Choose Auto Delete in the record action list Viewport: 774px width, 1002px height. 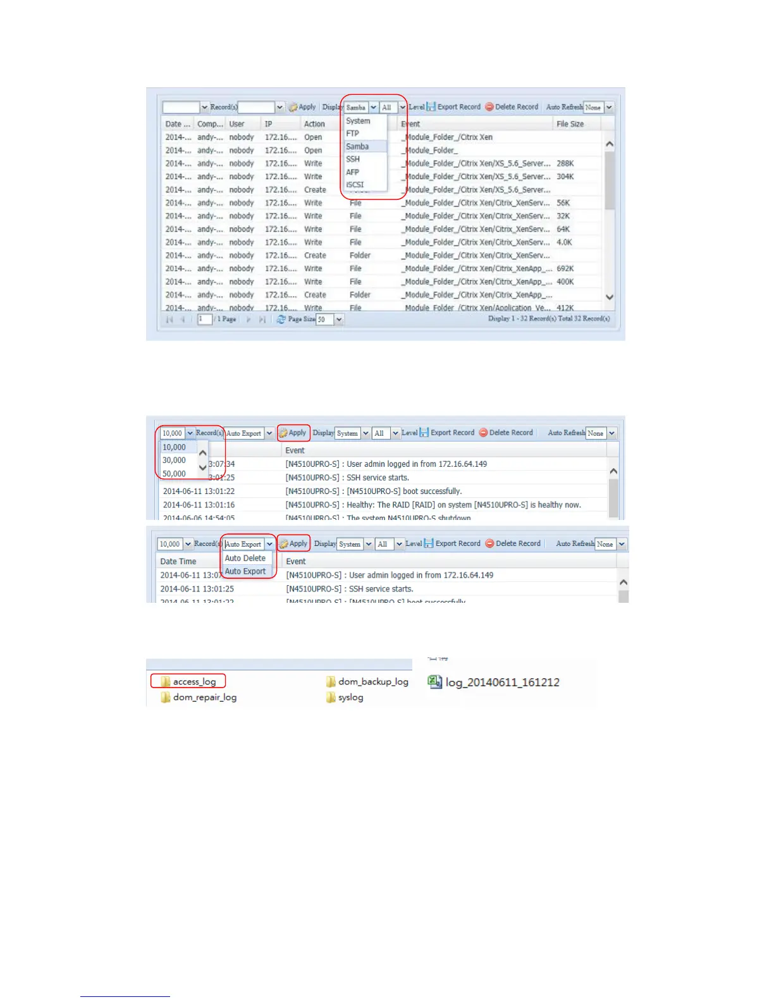tap(247, 558)
